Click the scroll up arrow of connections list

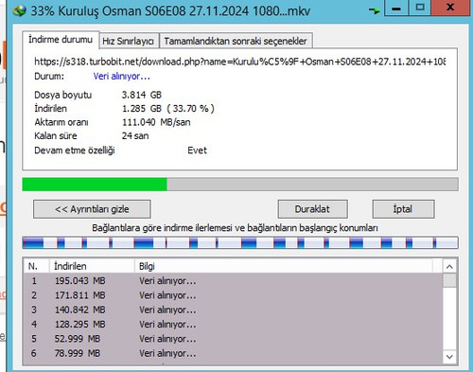tap(449, 267)
